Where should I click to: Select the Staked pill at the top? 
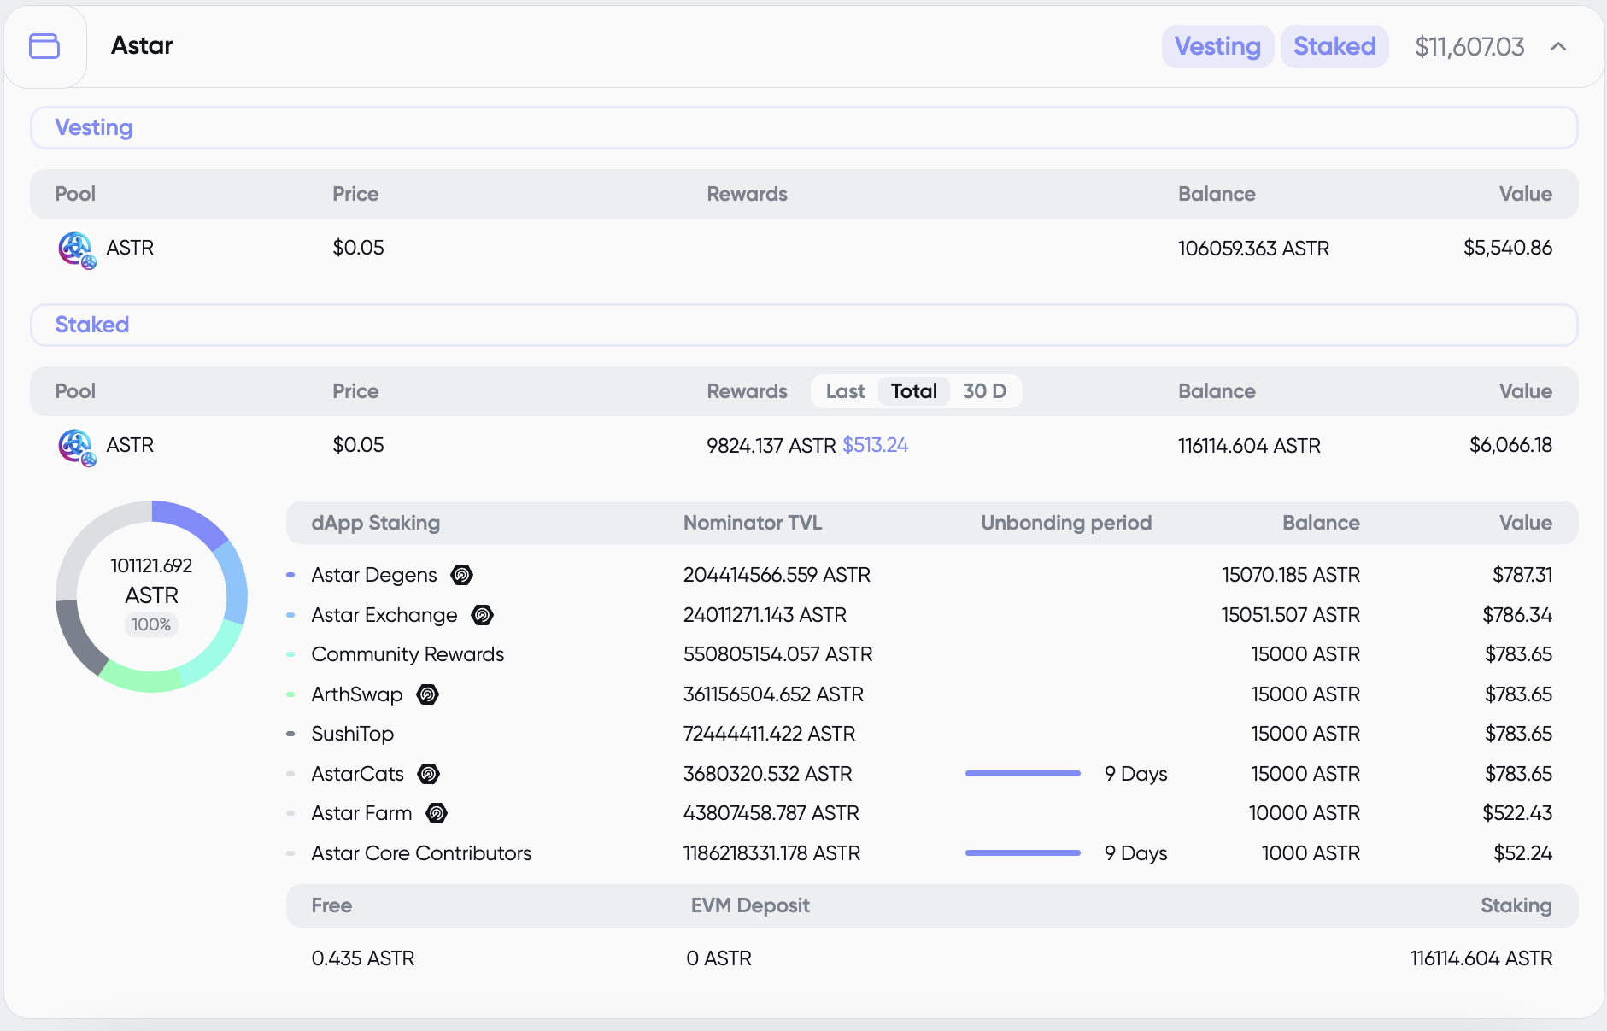pos(1333,46)
